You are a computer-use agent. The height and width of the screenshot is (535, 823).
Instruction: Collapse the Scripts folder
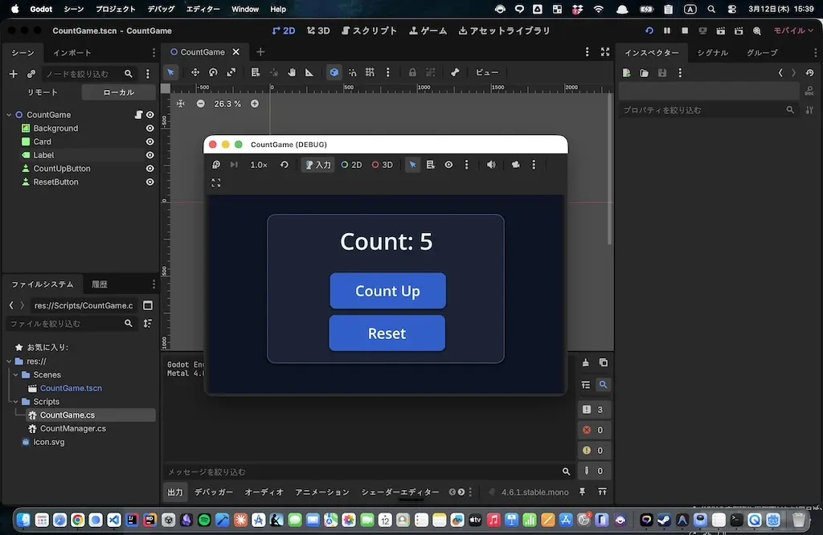coord(16,402)
